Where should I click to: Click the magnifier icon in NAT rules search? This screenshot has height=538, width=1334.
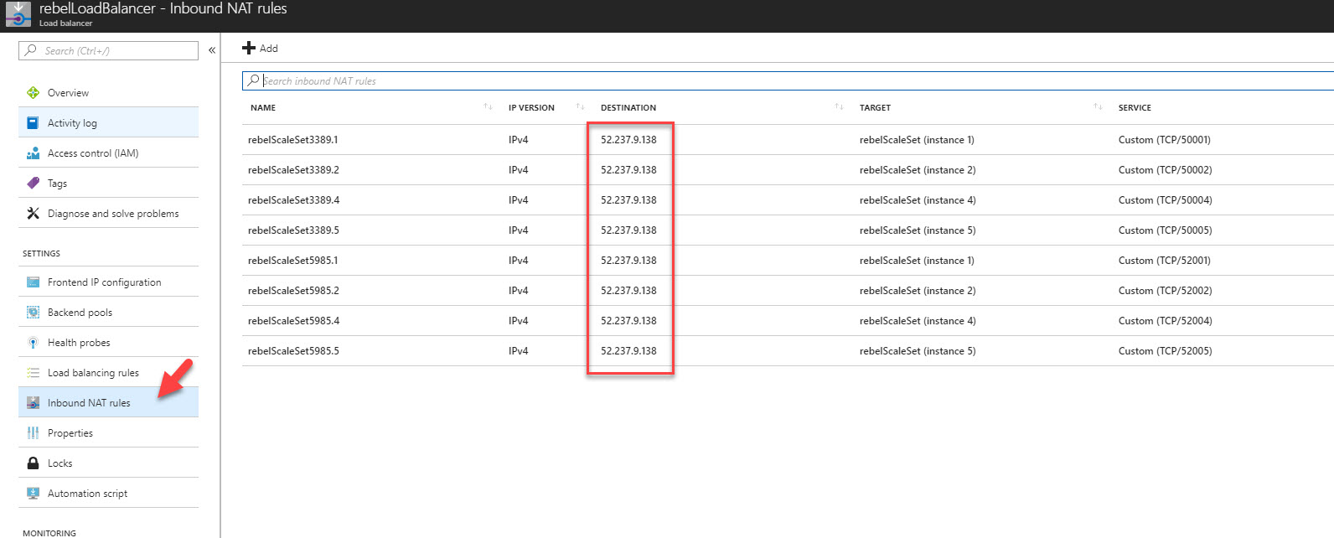point(253,80)
